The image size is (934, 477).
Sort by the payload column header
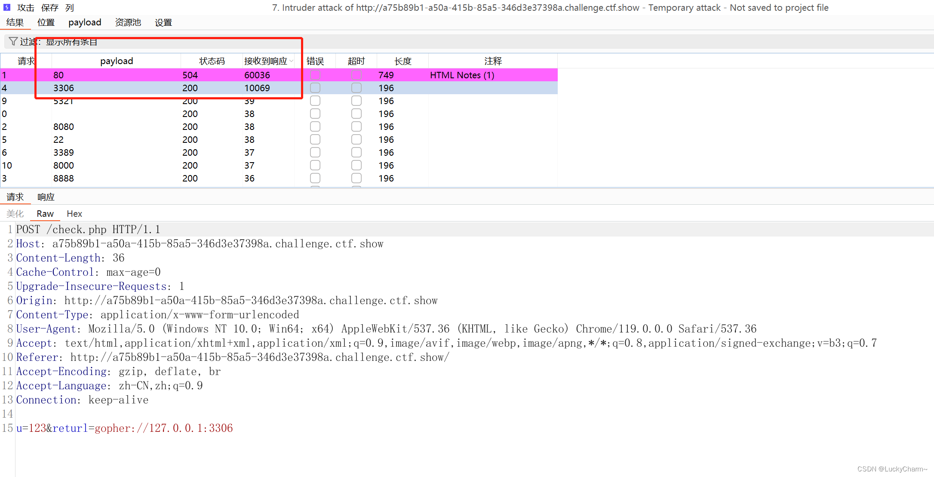click(x=117, y=61)
